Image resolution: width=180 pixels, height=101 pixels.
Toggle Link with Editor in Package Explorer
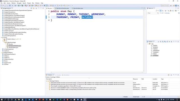click(33, 8)
